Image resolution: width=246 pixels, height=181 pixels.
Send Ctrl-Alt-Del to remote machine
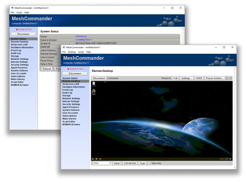[130, 163]
